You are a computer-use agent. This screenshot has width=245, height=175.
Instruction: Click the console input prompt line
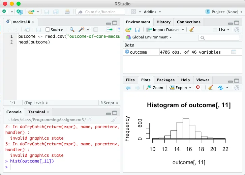point(62,167)
